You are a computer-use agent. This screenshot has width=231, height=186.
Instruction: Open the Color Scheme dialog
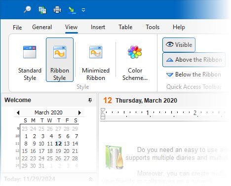(x=135, y=60)
